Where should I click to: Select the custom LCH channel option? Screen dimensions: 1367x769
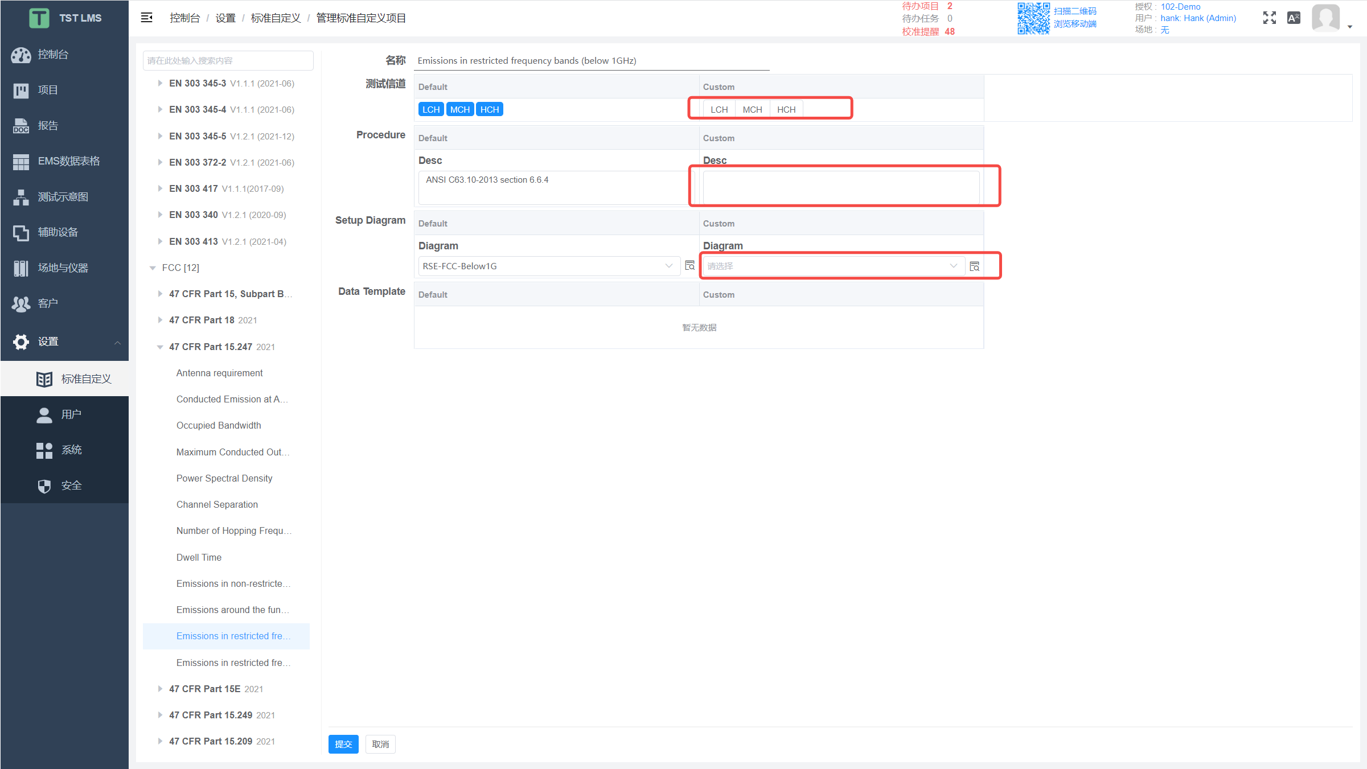point(719,109)
